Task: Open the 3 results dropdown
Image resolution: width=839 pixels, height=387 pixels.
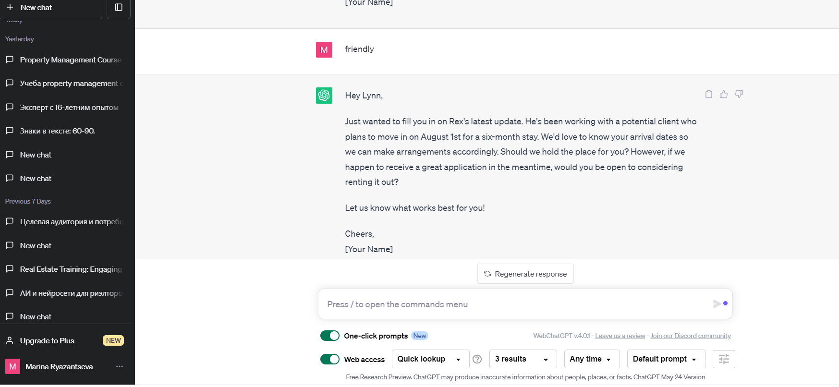Action: tap(523, 359)
